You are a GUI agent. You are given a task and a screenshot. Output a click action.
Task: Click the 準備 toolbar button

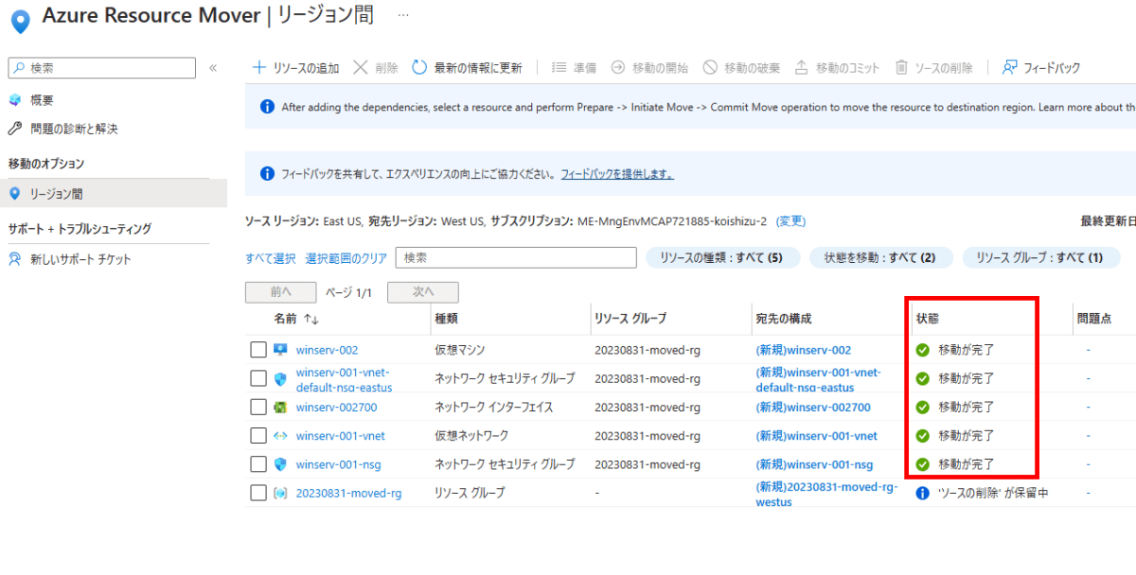[x=575, y=68]
